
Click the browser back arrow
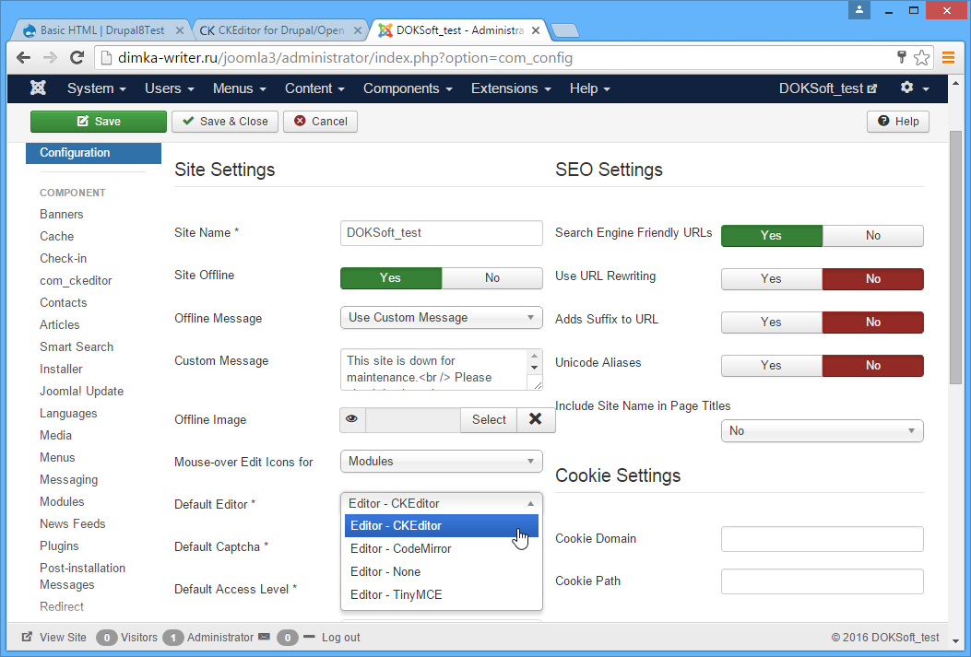[24, 58]
